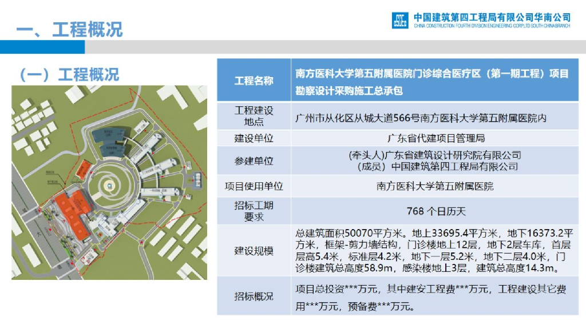Click the label cell '工程建设地点'
This screenshot has width=586, height=329.
coord(254,116)
